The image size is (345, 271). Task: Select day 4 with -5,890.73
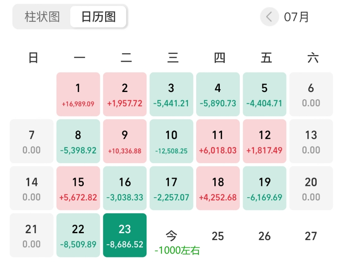coord(218,94)
